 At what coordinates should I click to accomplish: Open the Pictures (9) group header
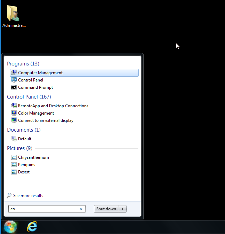pos(19,148)
